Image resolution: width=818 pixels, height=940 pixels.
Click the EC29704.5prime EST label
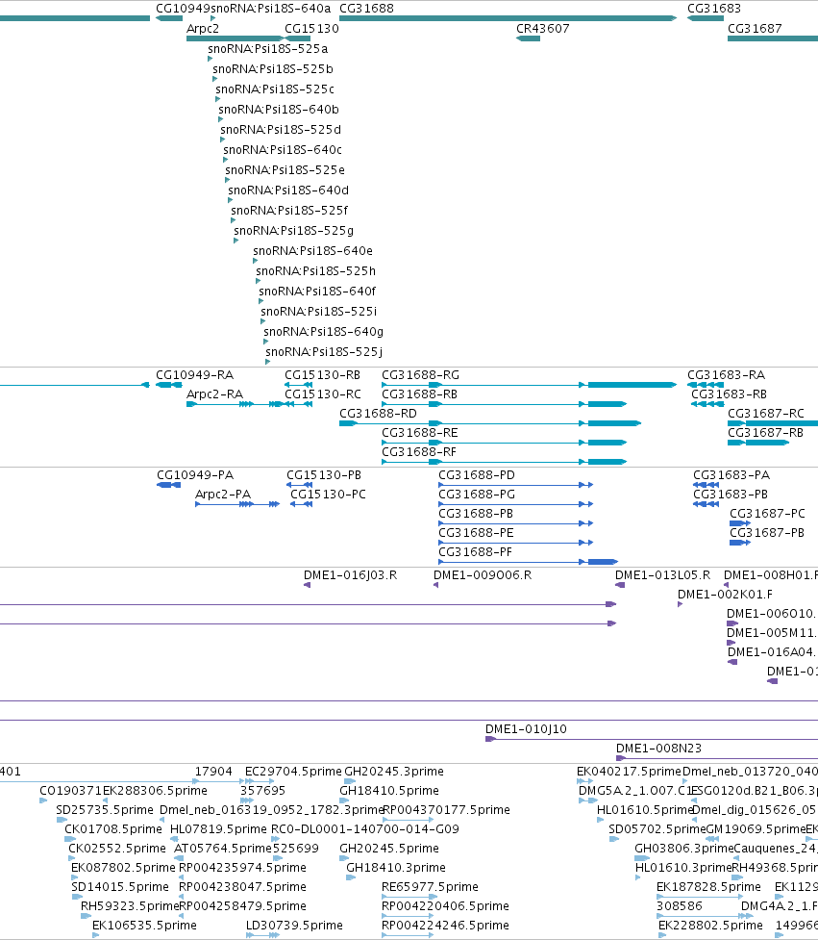click(293, 772)
